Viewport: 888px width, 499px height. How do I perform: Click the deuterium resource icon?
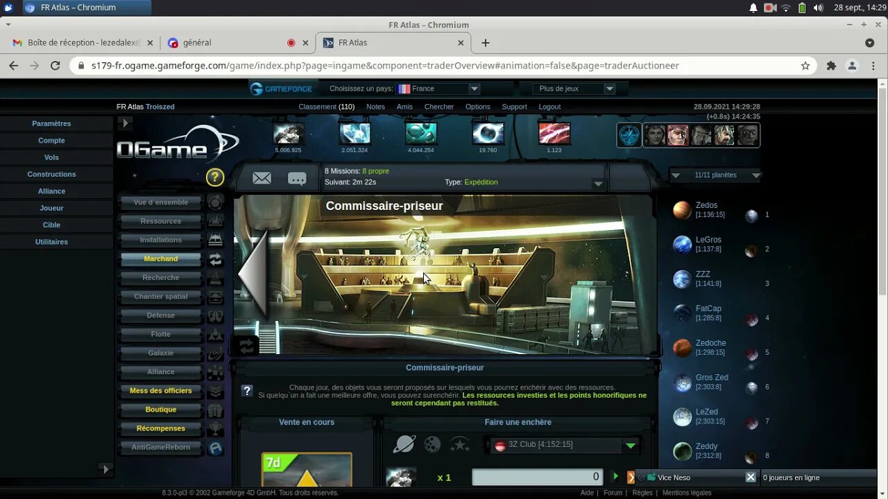coord(421,133)
